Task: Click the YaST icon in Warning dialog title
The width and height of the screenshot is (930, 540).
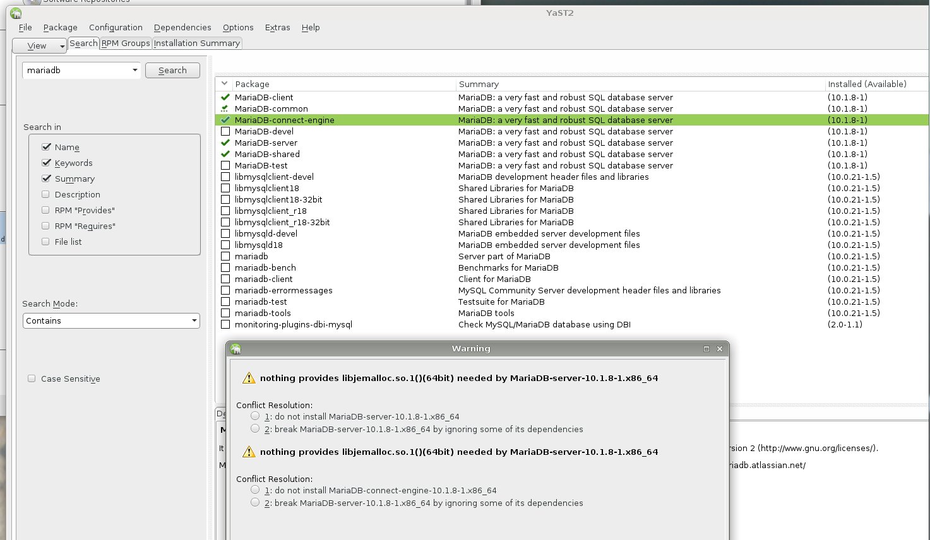Action: coord(235,349)
